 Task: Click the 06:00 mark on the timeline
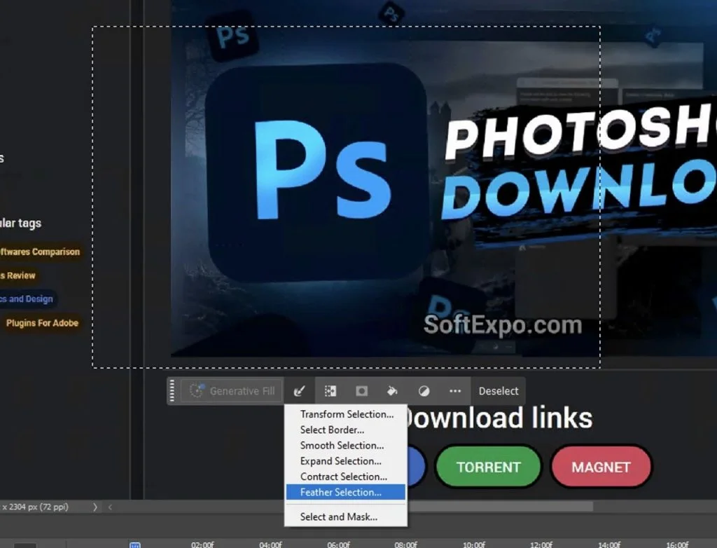(337, 543)
